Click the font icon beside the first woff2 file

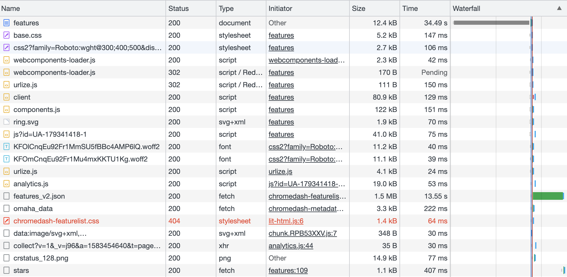coord(6,146)
